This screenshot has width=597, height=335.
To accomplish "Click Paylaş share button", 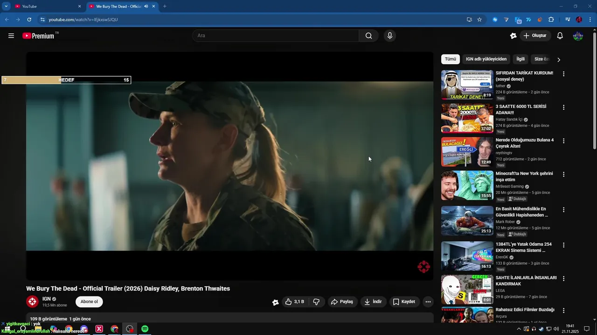I will click(x=342, y=301).
